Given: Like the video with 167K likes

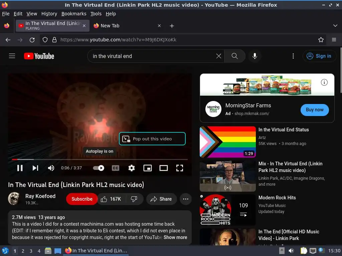Looking at the screenshot, I should tap(111, 199).
